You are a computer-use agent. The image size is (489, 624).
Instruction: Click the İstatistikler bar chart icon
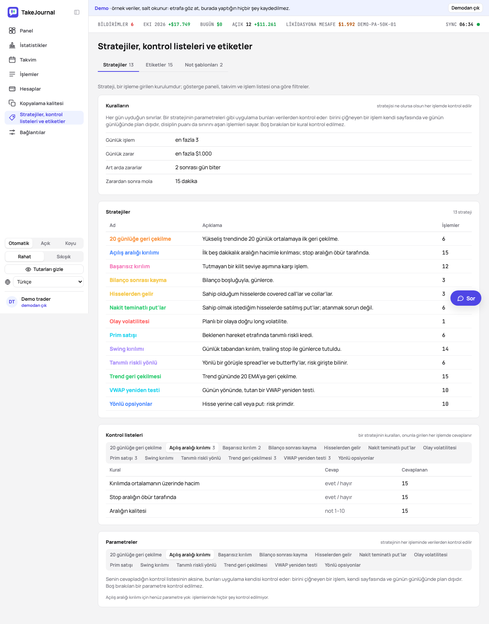pyautogui.click(x=12, y=45)
